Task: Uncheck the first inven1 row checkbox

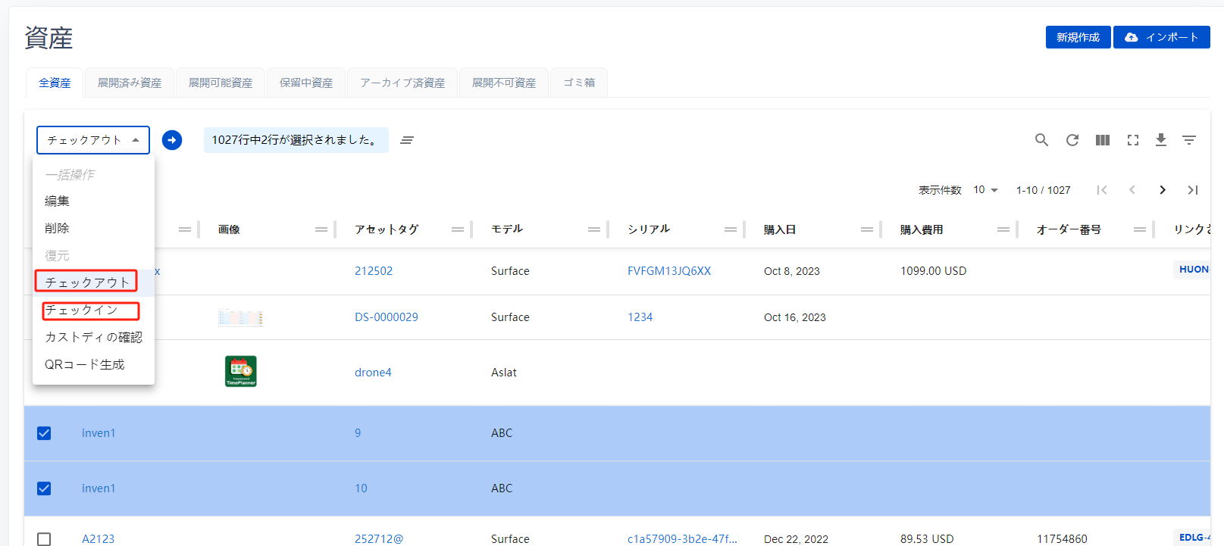Action: [x=44, y=433]
